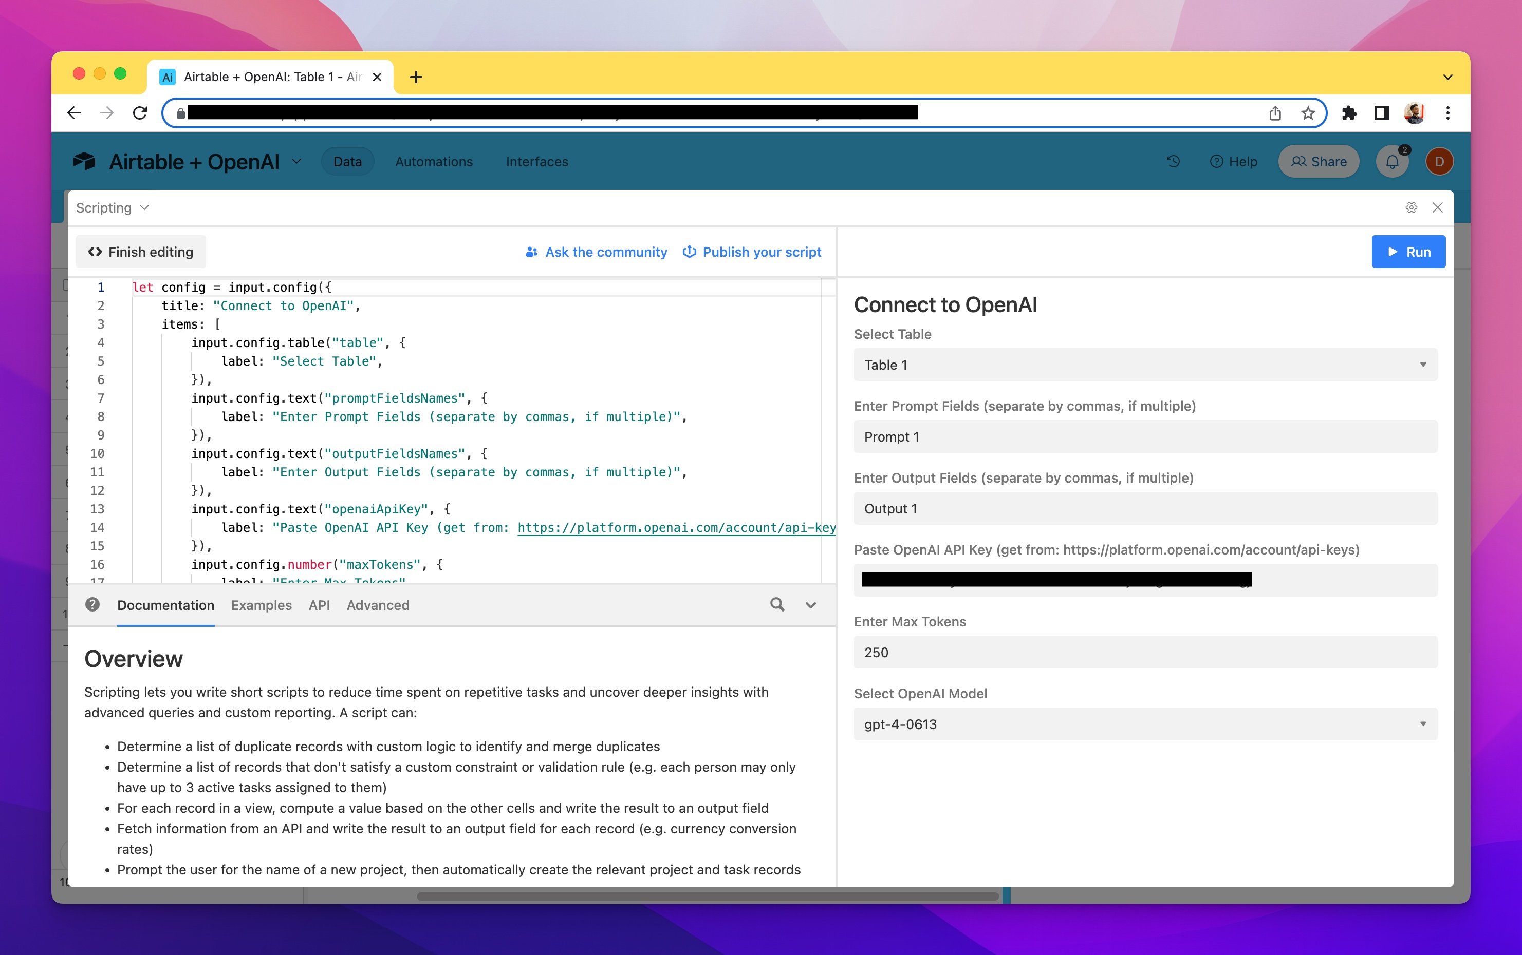This screenshot has height=955, width=1522.
Task: Open the scripting extension settings gear
Action: point(1411,208)
